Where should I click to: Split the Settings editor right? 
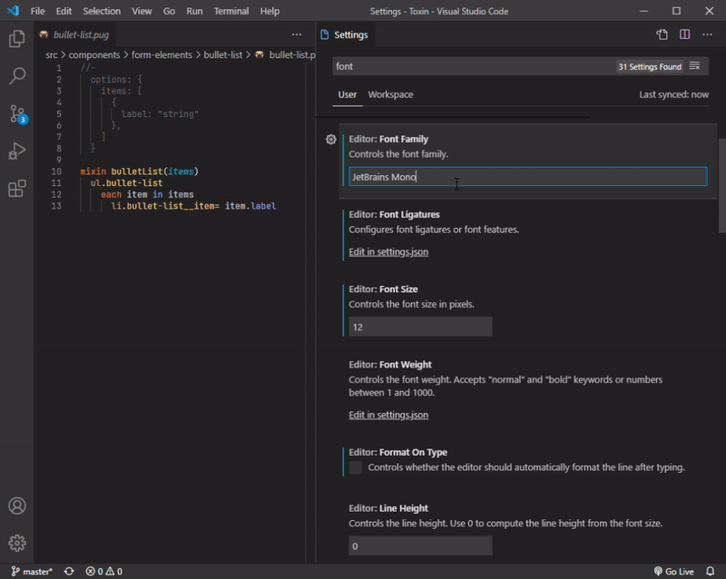685,34
